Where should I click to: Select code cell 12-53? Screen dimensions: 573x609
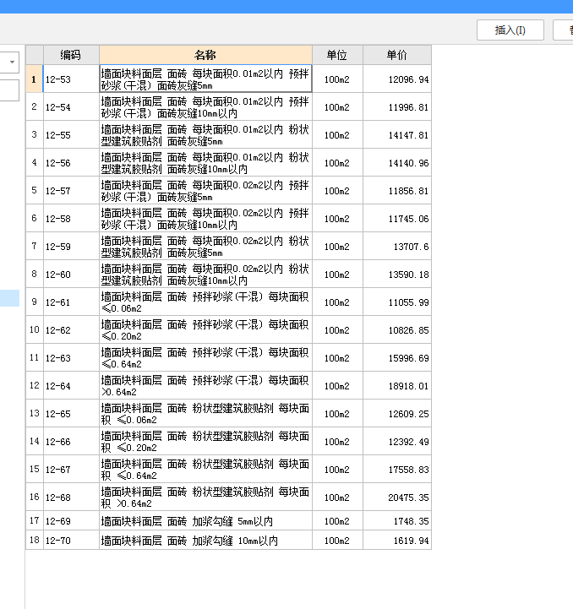[x=71, y=79]
